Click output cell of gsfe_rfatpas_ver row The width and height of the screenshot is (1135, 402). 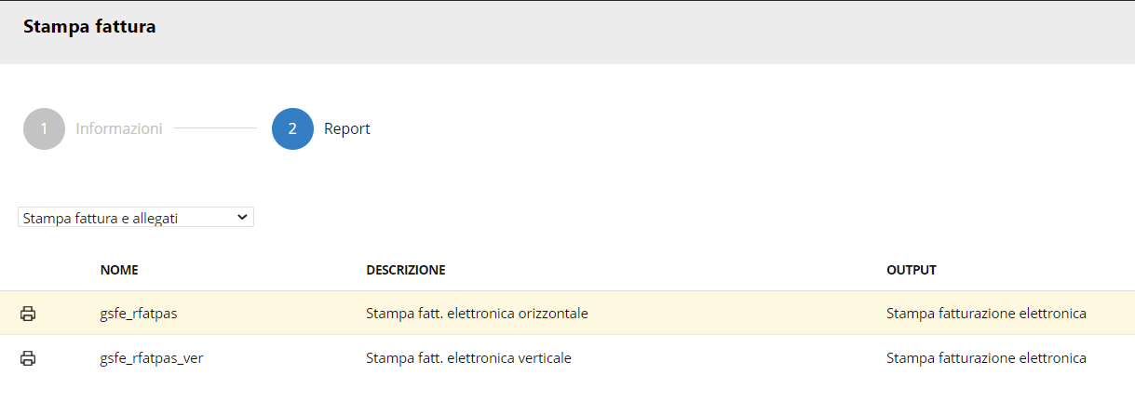[987, 358]
